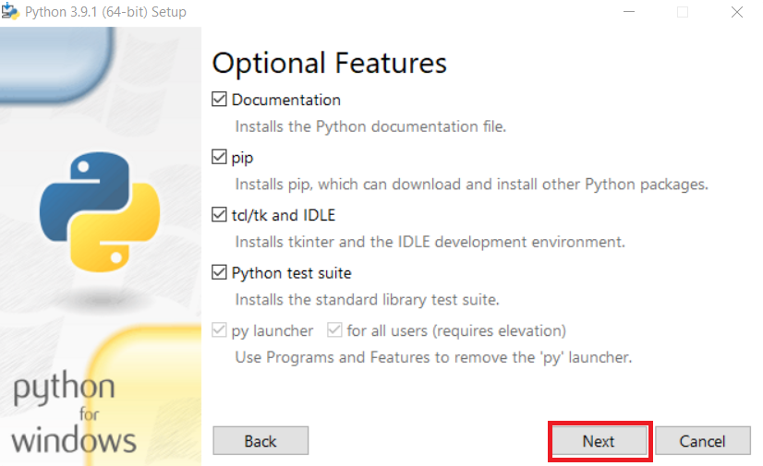Viewport: 763px width, 466px height.
Task: Click the Optional Features heading
Action: pyautogui.click(x=330, y=63)
